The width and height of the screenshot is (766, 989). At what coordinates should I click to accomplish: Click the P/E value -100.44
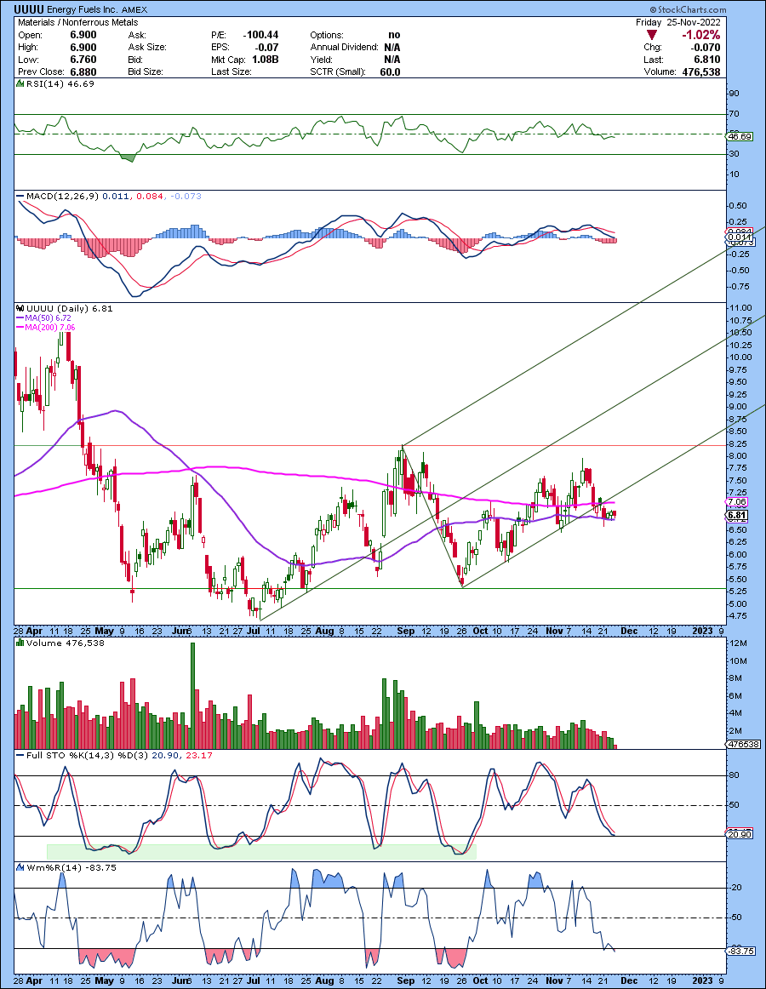[260, 36]
